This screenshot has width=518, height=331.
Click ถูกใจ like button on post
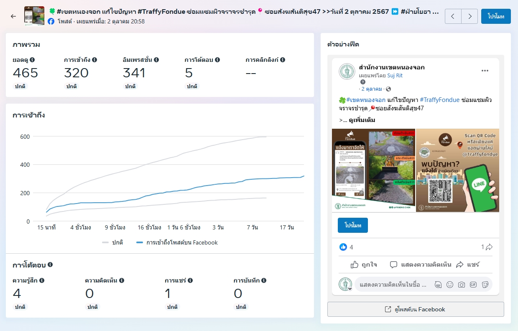coord(364,265)
